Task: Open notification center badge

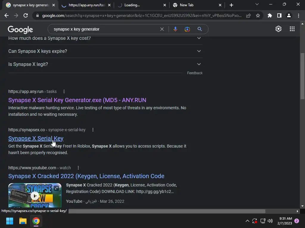Action: click(x=297, y=221)
